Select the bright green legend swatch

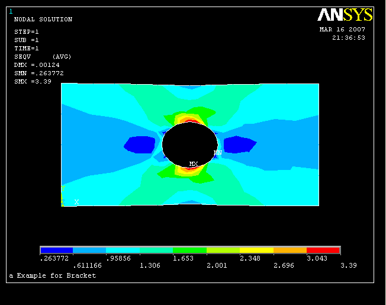[x=189, y=250]
